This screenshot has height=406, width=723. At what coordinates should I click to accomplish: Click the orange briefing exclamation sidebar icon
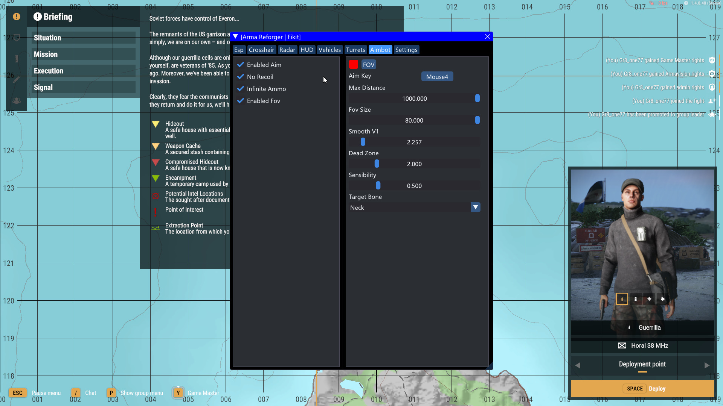(x=17, y=17)
